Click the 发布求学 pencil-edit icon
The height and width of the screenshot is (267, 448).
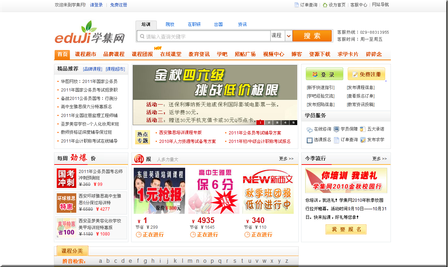(x=363, y=140)
